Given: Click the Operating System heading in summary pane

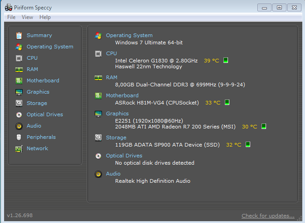Looking at the screenshot, I should click(x=129, y=35).
